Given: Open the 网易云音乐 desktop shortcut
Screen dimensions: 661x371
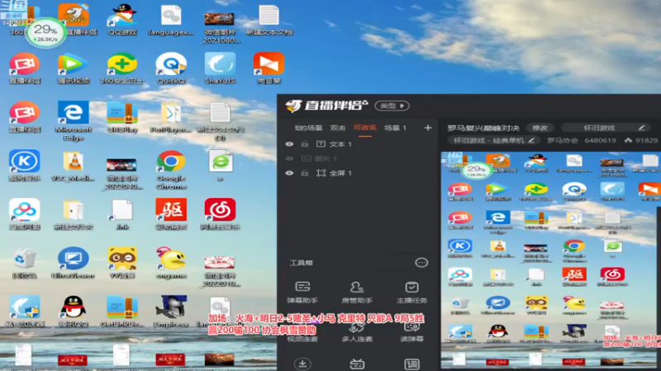Looking at the screenshot, I should [220, 214].
